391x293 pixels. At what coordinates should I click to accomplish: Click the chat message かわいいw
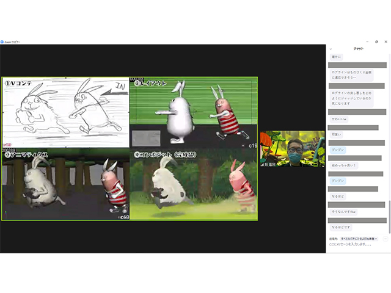(339, 119)
